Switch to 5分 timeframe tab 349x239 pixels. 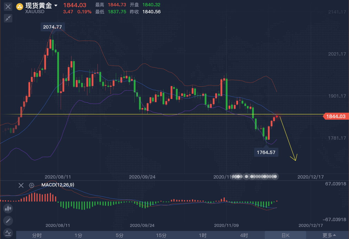(120, 235)
